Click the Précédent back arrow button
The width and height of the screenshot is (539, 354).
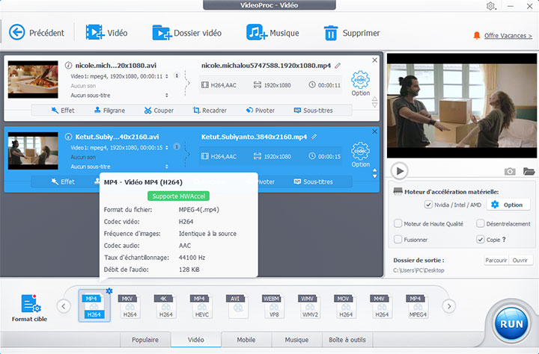click(16, 33)
